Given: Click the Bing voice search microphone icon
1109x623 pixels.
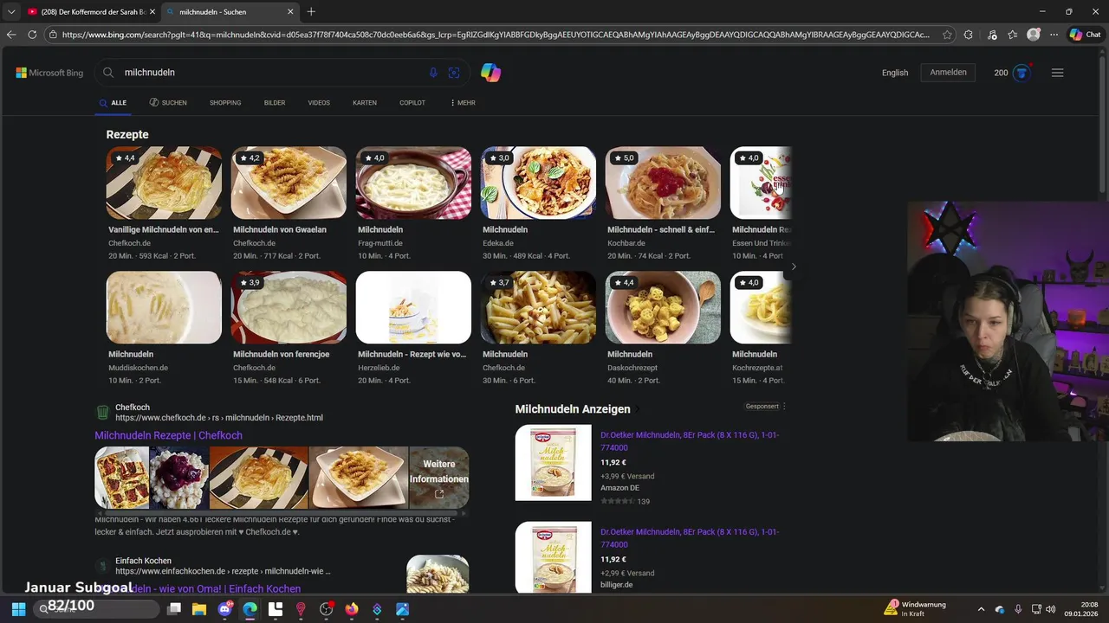Looking at the screenshot, I should click(x=433, y=73).
